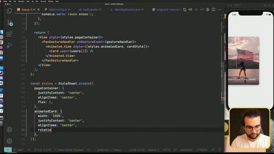Click the card image in the phone simulator
Screen dimensions: 274x154
pyautogui.click(x=244, y=61)
